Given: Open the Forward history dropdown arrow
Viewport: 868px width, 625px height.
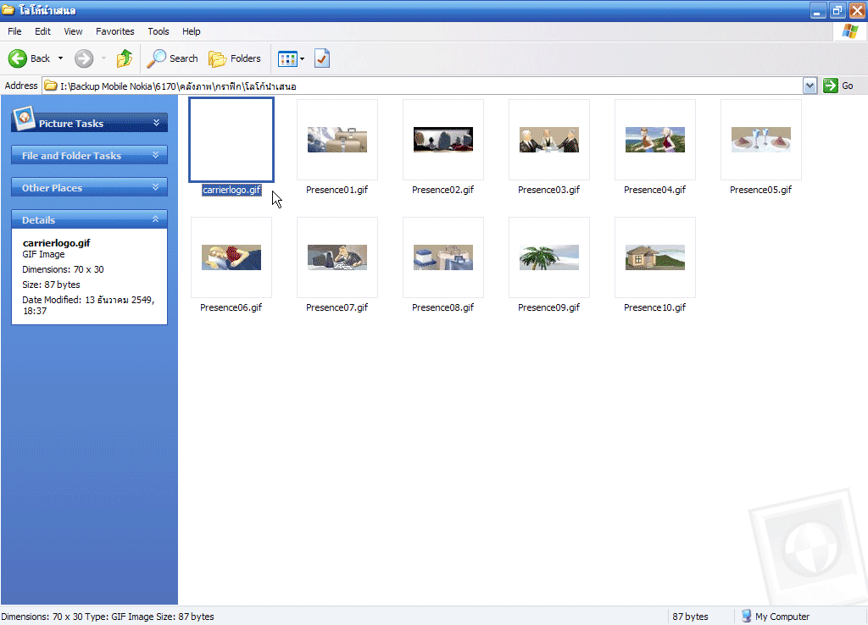Looking at the screenshot, I should coord(103,58).
